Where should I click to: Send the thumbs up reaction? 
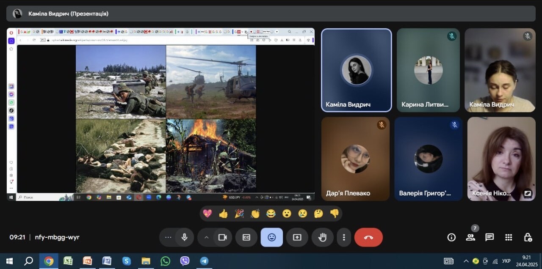(224, 214)
